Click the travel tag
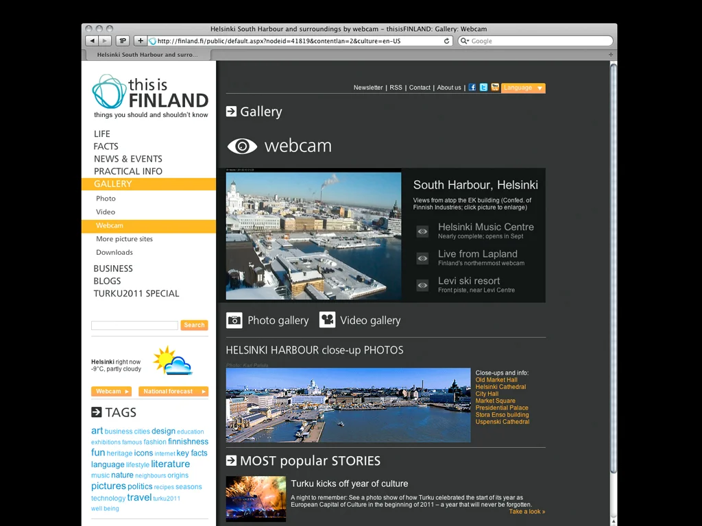702x526 pixels. [139, 497]
